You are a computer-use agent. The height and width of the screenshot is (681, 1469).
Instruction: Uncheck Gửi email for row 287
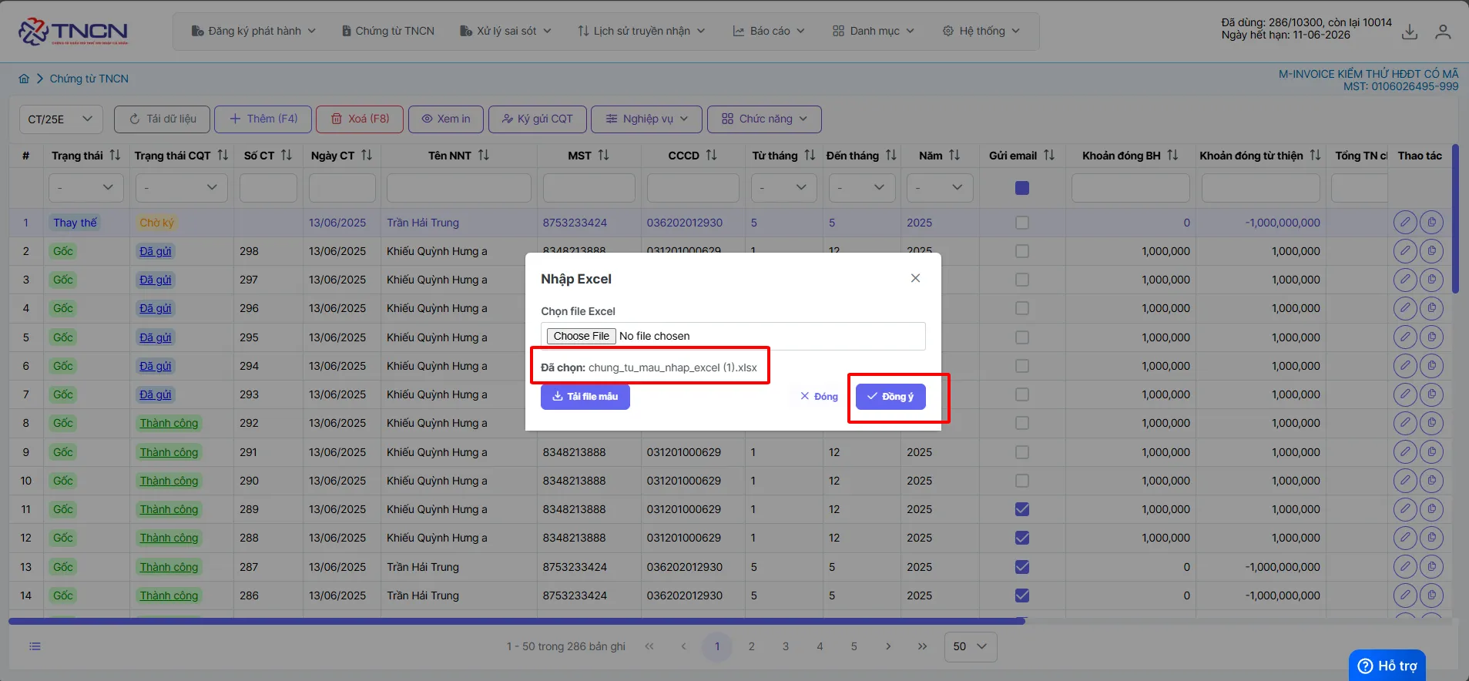pos(1022,567)
